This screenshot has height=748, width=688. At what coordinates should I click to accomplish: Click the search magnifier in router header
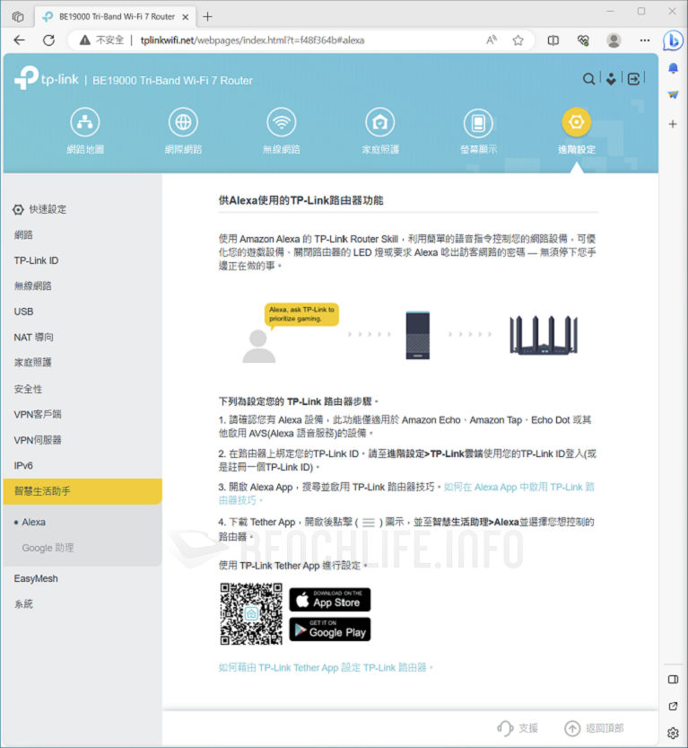click(589, 79)
